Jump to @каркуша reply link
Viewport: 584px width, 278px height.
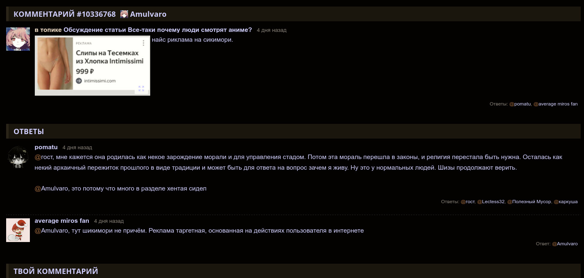pyautogui.click(x=567, y=202)
